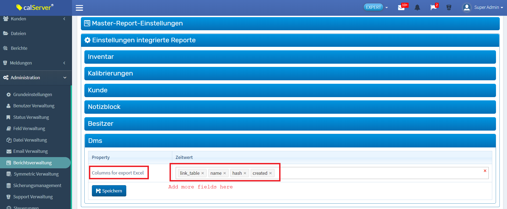Remove the link_table tag
The width and height of the screenshot is (507, 209).
(203, 173)
